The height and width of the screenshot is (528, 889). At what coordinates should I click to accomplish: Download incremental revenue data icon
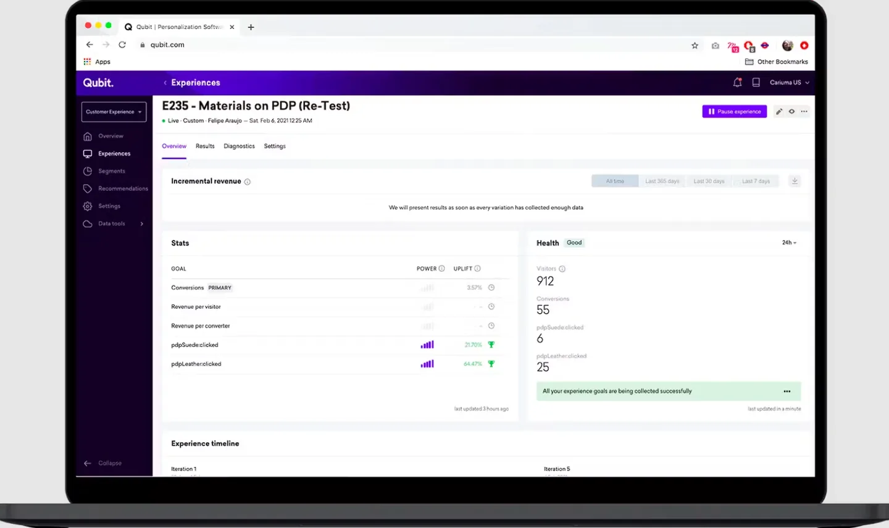pyautogui.click(x=795, y=181)
